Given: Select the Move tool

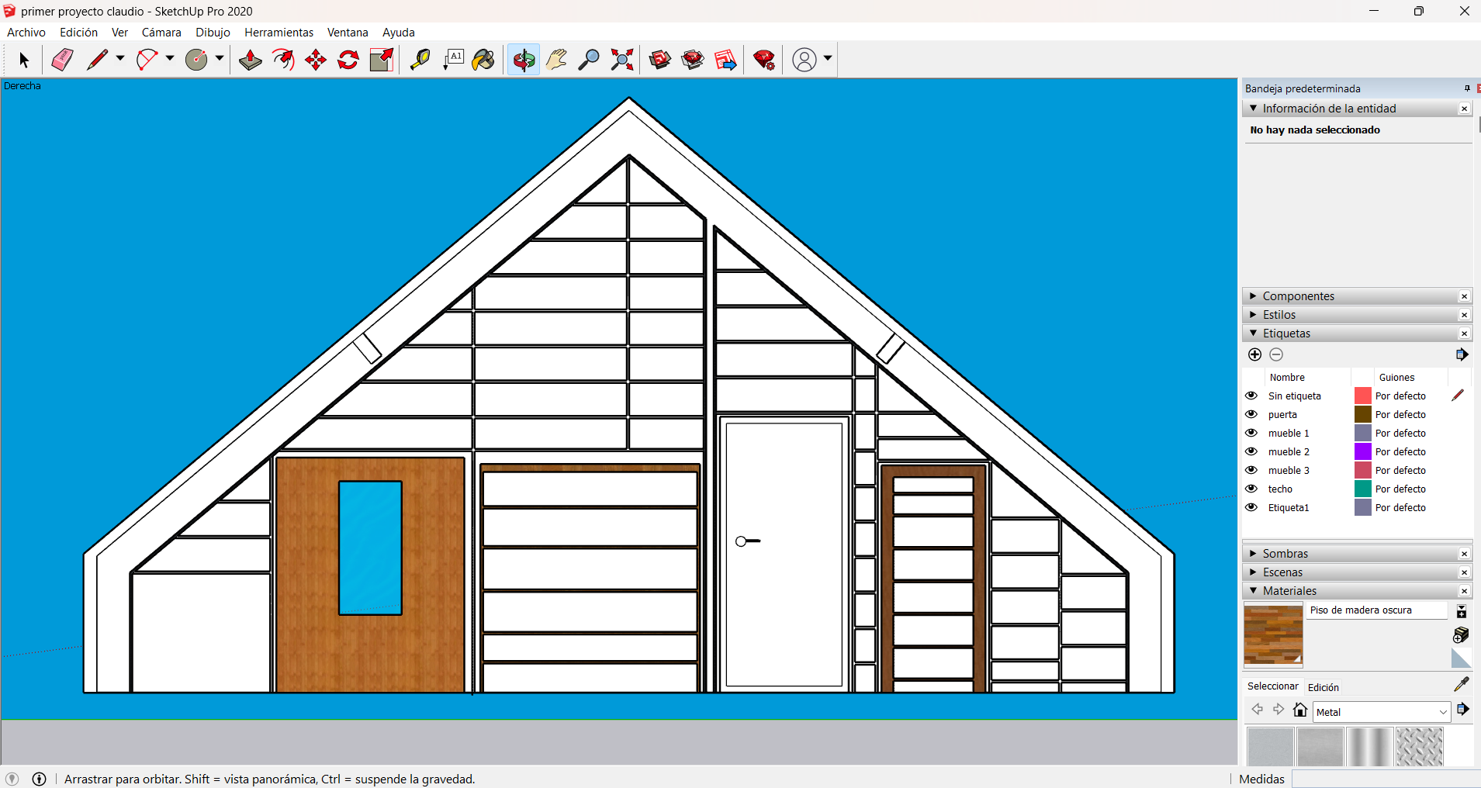Looking at the screenshot, I should pos(316,60).
